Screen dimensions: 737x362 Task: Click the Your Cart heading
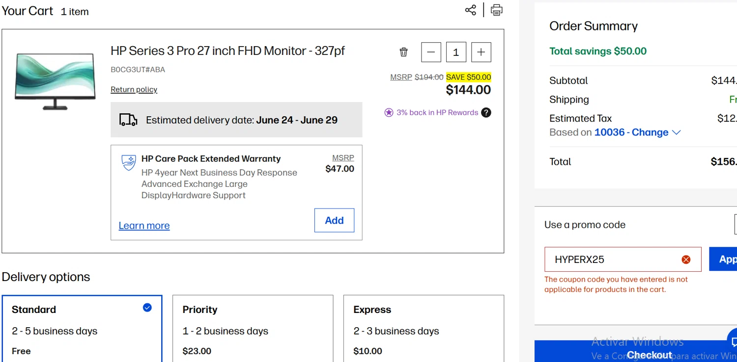tap(28, 11)
